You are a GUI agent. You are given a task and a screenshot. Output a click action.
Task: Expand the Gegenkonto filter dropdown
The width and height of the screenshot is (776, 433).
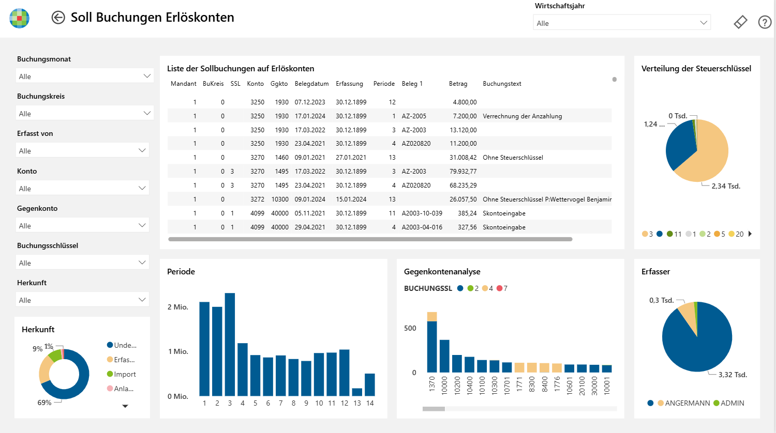click(x=83, y=225)
